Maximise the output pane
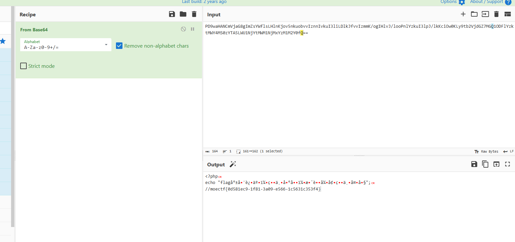The height and width of the screenshot is (242, 515). pyautogui.click(x=508, y=164)
